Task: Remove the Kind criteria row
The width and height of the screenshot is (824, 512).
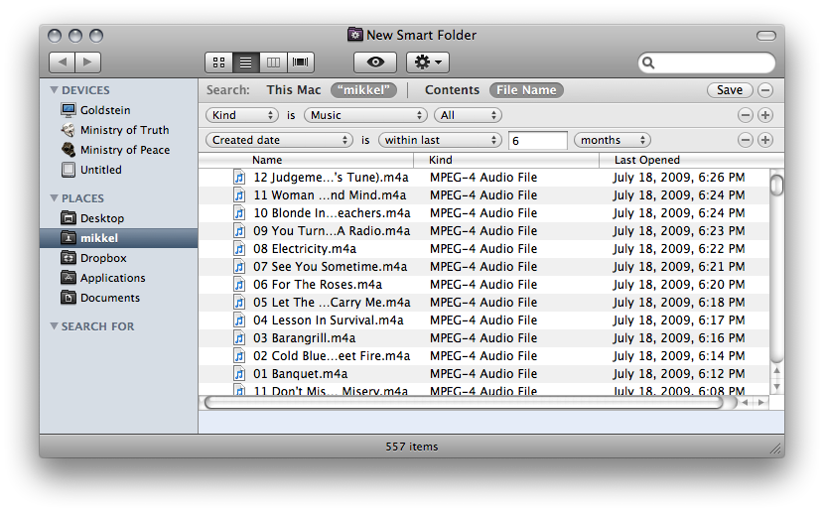Action: [x=746, y=115]
